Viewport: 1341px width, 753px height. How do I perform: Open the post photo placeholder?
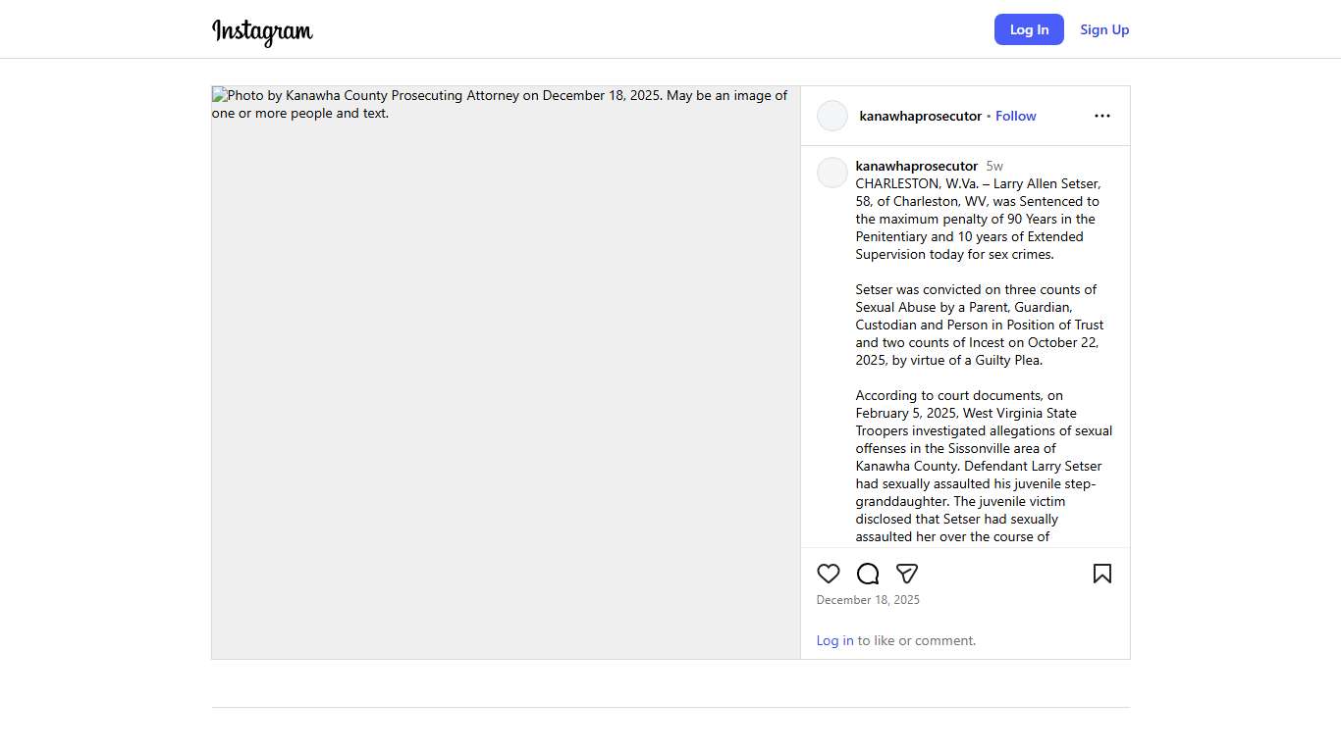click(x=506, y=373)
